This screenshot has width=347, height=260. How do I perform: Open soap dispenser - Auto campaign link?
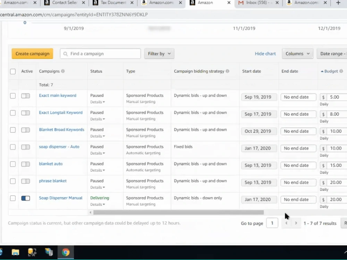[59, 147]
